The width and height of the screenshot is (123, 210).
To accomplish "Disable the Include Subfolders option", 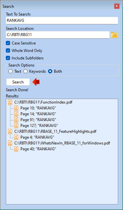I will (x=8, y=58).
